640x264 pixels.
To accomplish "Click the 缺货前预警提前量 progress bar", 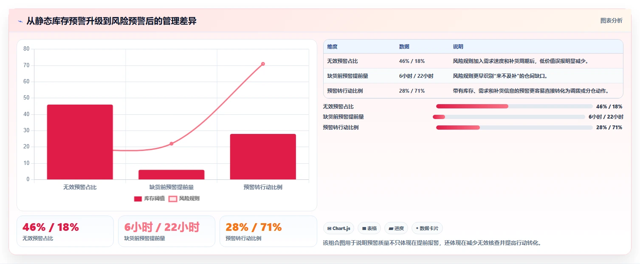I will point(509,117).
